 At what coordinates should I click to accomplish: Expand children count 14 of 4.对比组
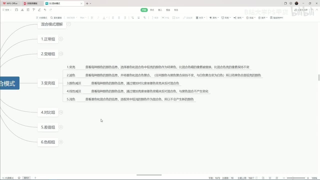61,112
